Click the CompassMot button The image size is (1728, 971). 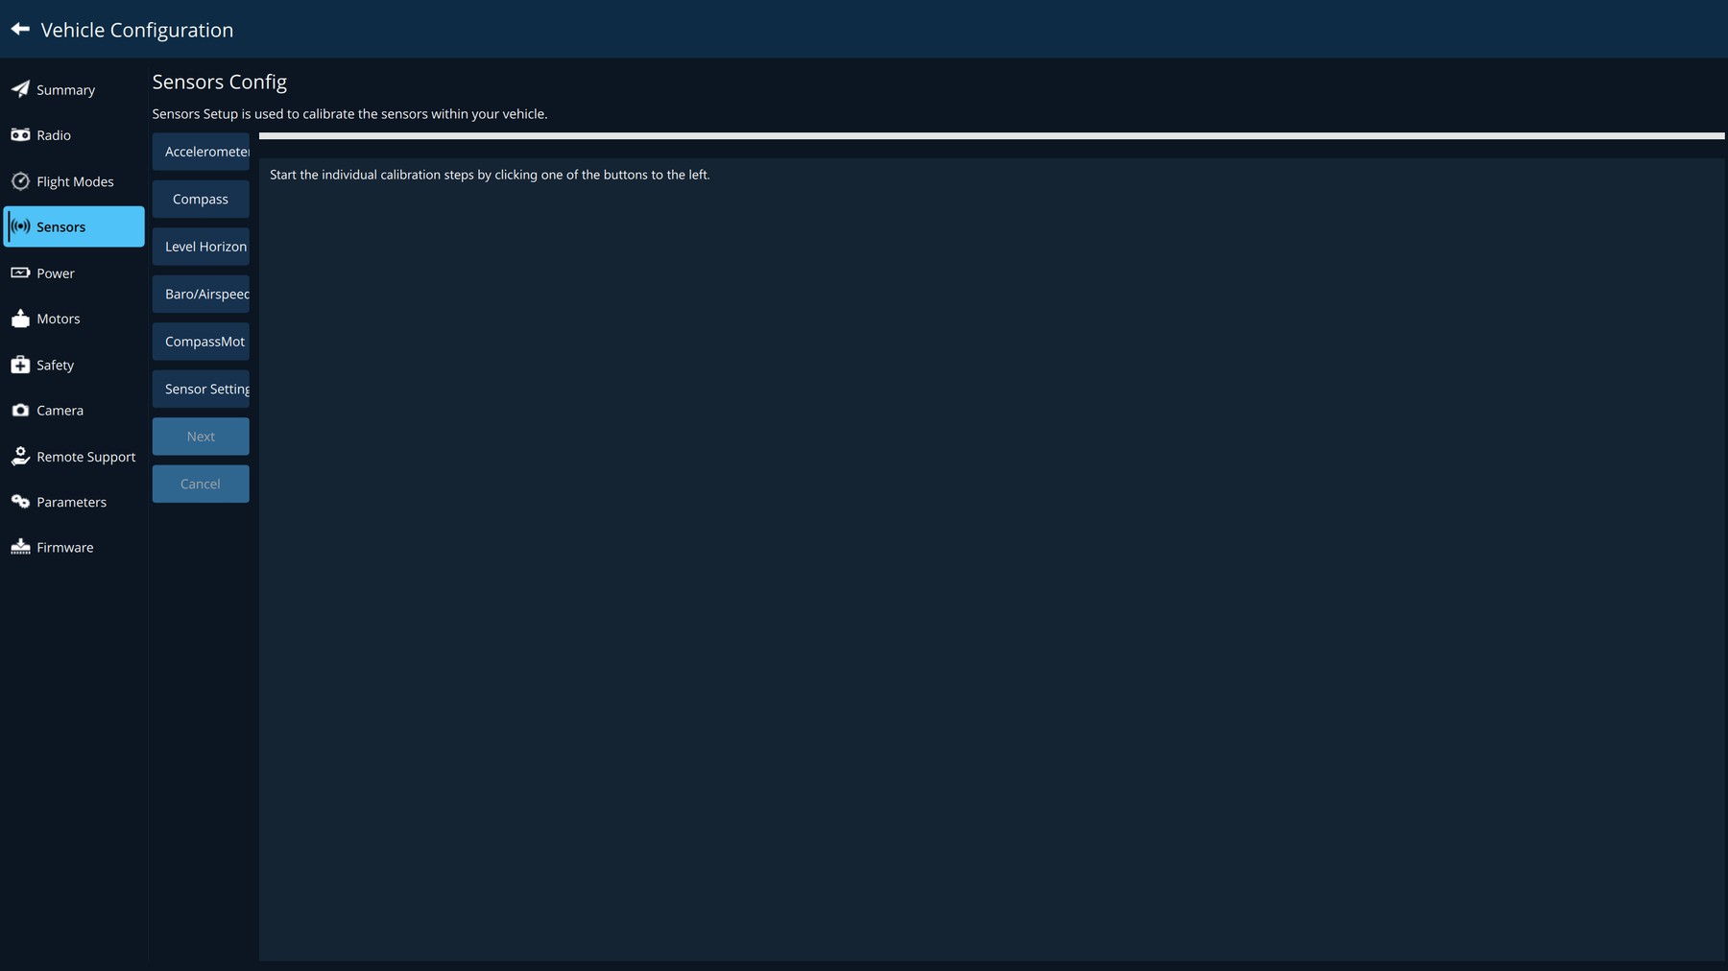[201, 342]
